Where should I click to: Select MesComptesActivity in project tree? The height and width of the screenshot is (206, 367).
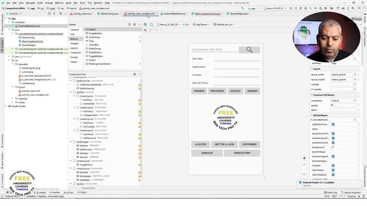click(32, 41)
